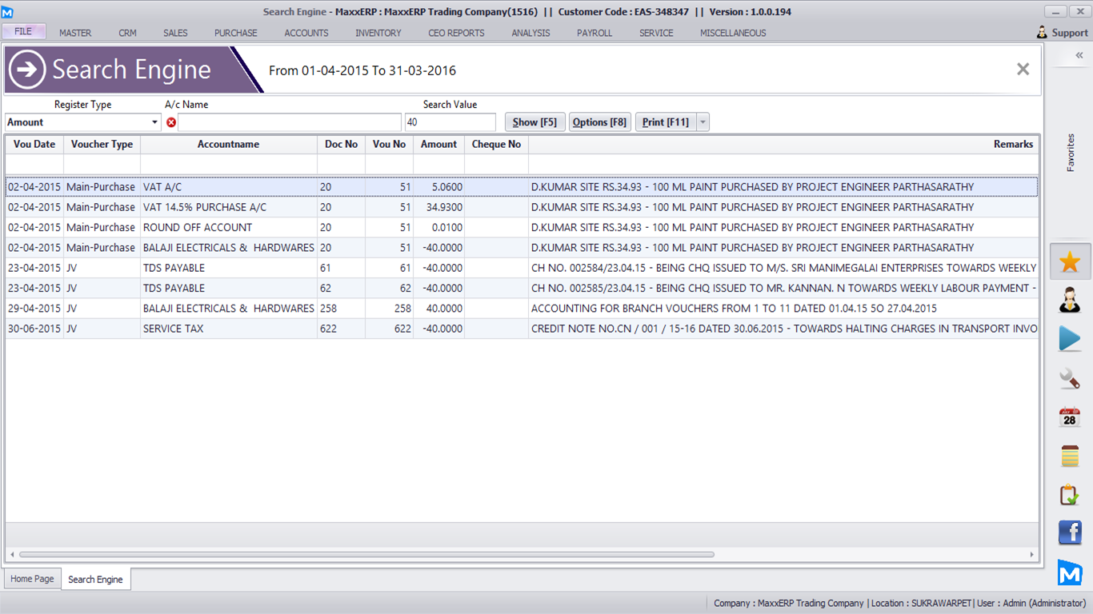Click the yellow notes icon in sidebar
This screenshot has height=614, width=1093.
(1070, 456)
